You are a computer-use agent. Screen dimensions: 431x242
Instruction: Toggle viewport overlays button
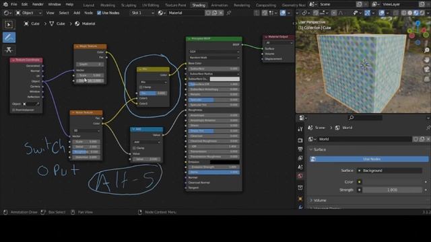click(x=382, y=13)
